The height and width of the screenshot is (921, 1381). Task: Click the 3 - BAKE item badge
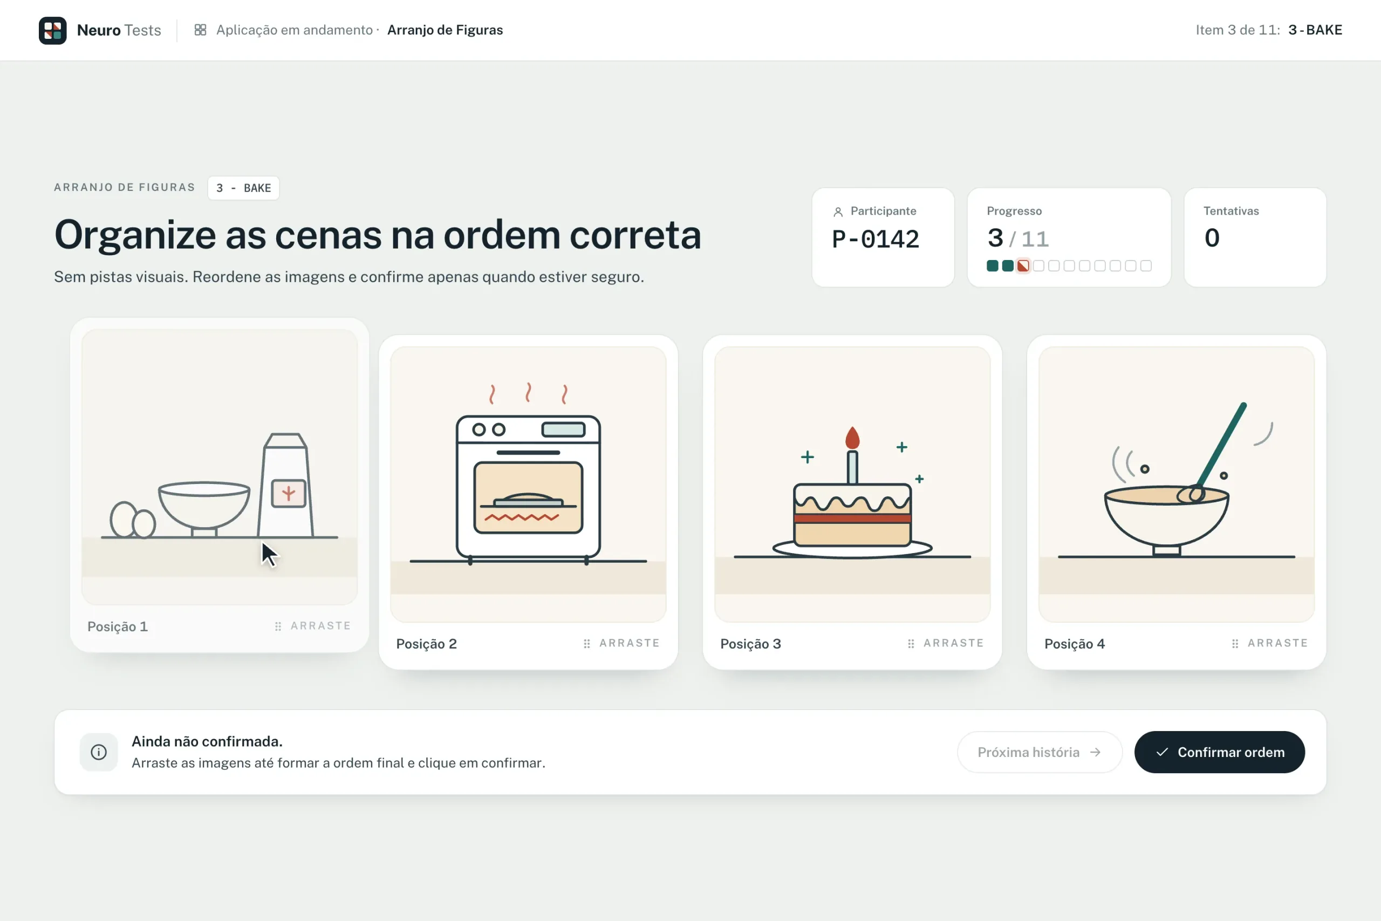(x=244, y=188)
